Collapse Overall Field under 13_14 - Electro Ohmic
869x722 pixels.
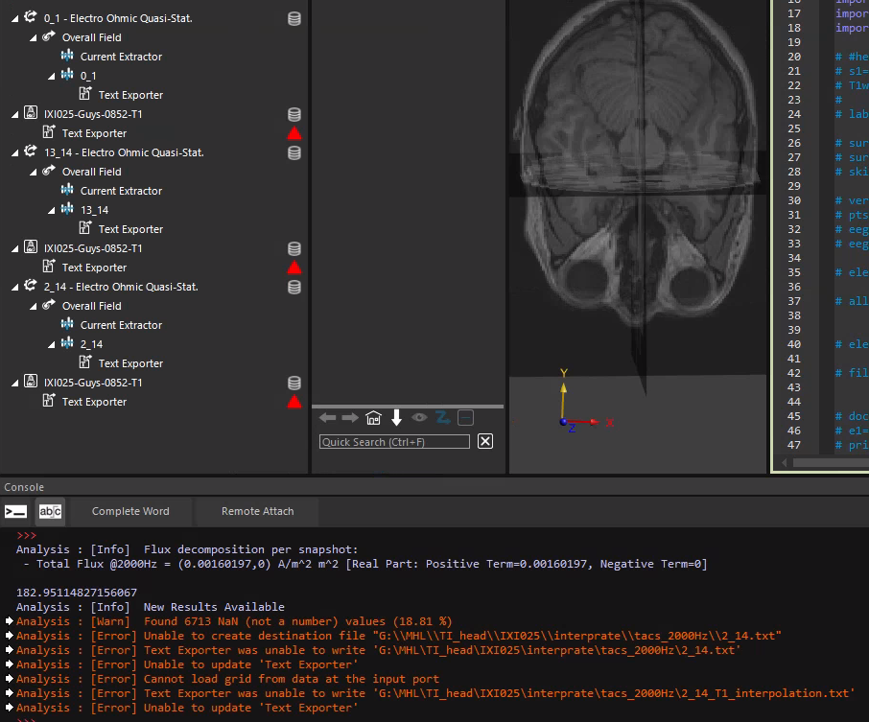coord(34,173)
